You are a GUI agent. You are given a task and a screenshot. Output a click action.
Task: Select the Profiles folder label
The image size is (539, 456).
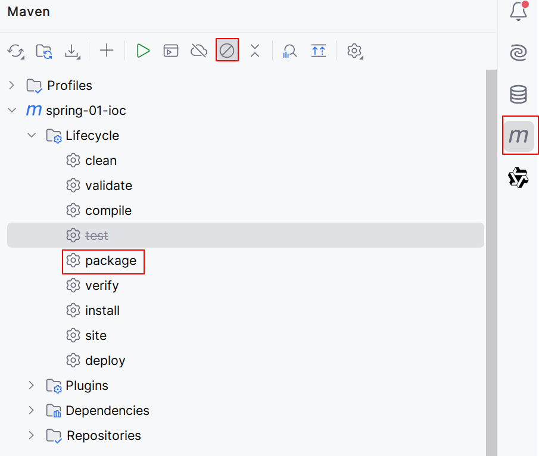pyautogui.click(x=70, y=86)
